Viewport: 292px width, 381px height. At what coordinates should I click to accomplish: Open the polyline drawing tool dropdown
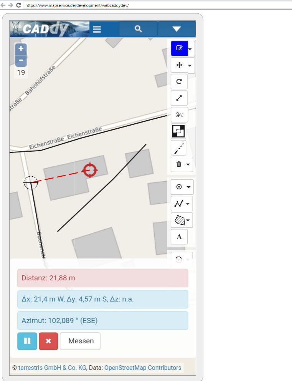coord(188,204)
